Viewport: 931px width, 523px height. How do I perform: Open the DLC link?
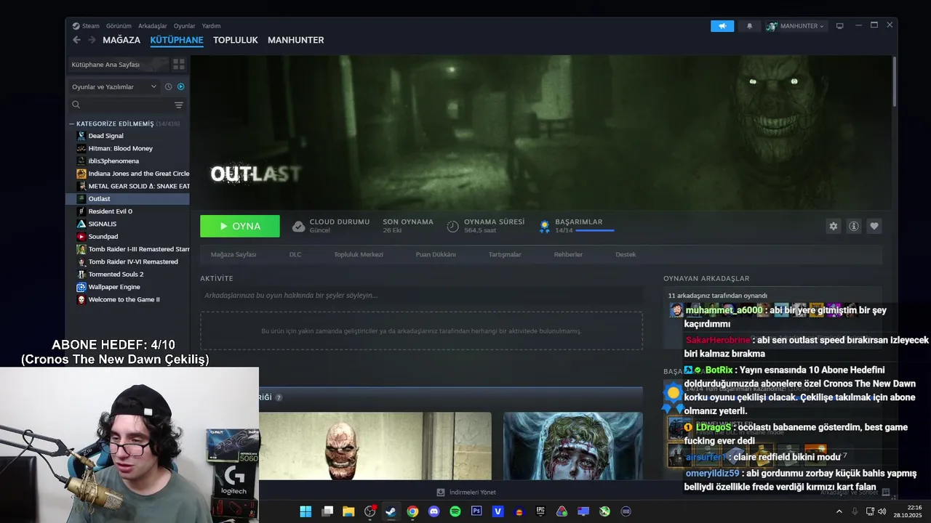click(x=295, y=255)
